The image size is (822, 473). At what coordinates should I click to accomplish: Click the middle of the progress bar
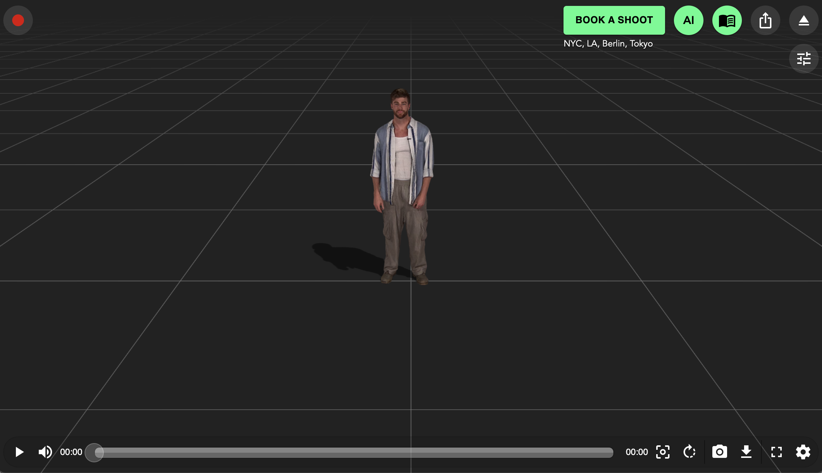(355, 452)
